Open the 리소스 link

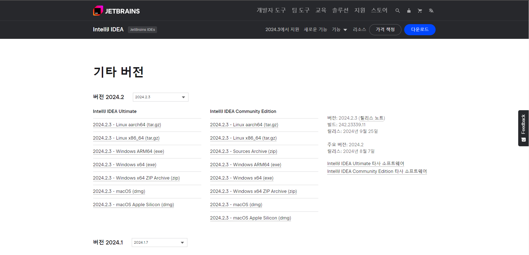click(x=359, y=29)
